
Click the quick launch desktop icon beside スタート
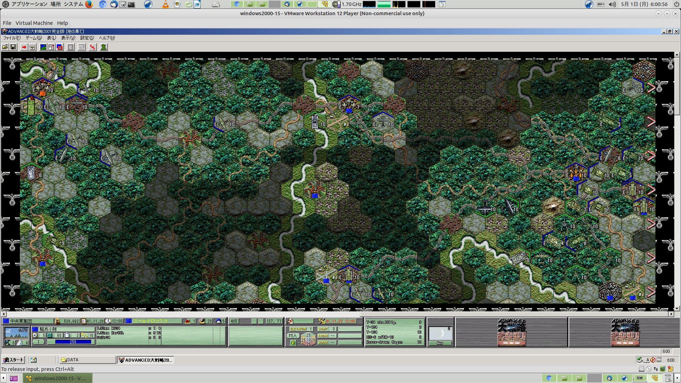coord(34,360)
